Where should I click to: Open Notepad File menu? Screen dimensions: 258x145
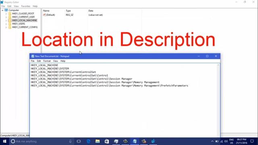point(33,61)
